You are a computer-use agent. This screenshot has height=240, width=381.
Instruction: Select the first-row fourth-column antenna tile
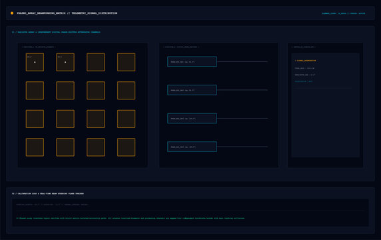point(126,62)
